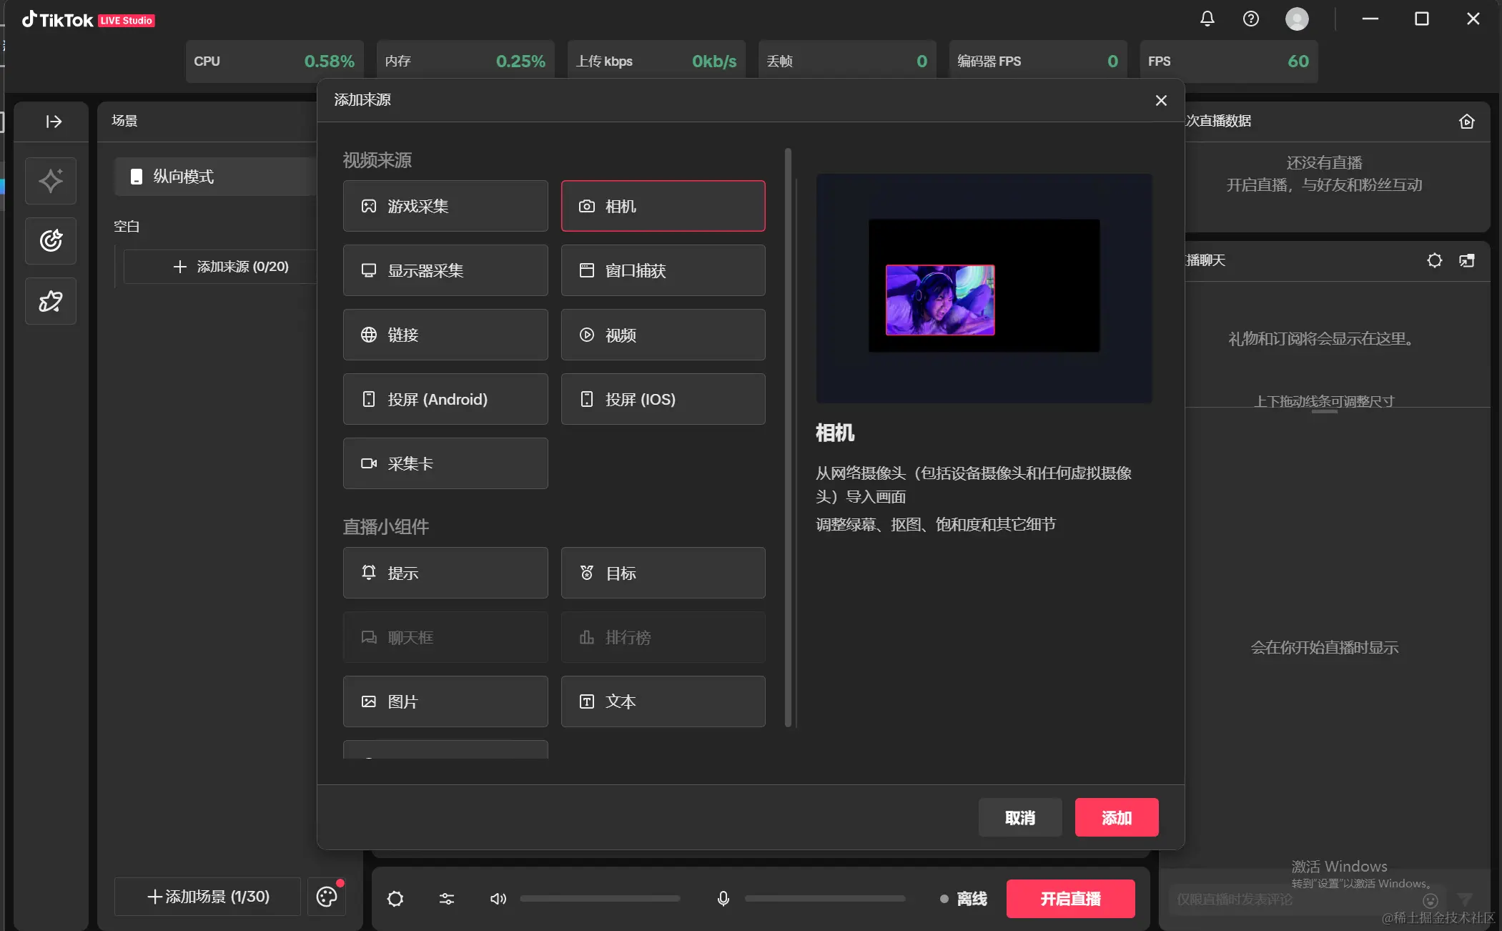Click the red 添加 button
1502x931 pixels.
1116,817
